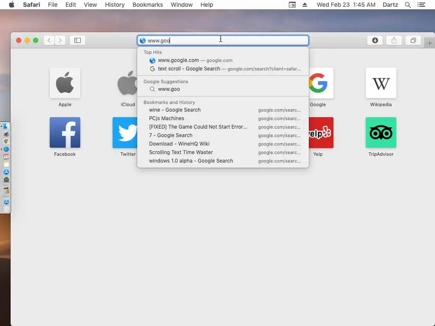Image resolution: width=435 pixels, height=326 pixels.
Task: Show the sidebar with the sidebar button
Action: point(77,40)
